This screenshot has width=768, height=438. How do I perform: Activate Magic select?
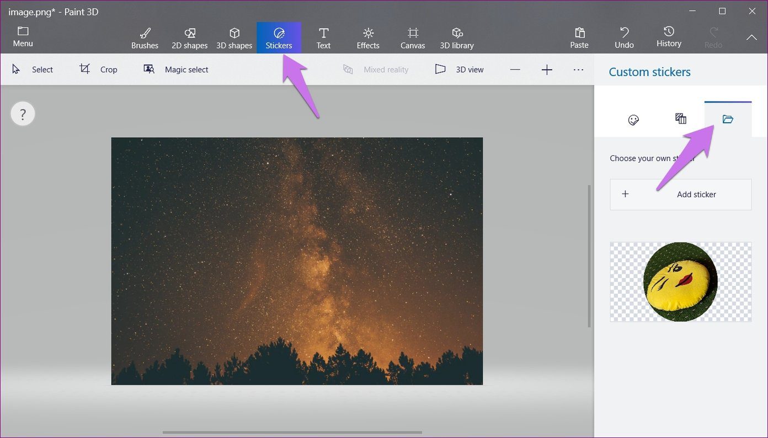(176, 69)
